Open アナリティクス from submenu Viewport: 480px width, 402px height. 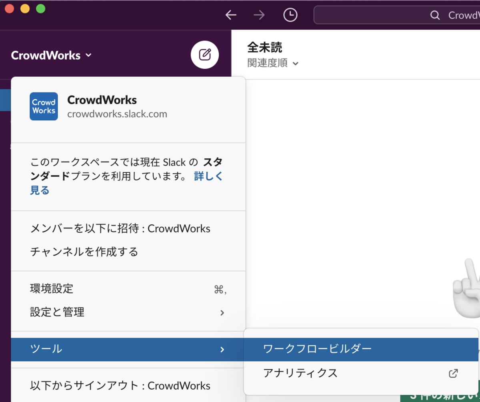pyautogui.click(x=361, y=373)
